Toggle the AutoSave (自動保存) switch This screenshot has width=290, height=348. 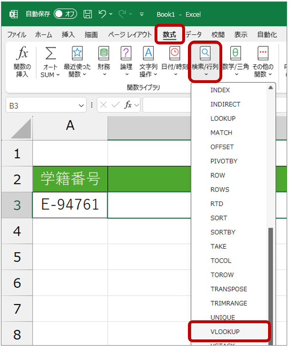point(65,14)
